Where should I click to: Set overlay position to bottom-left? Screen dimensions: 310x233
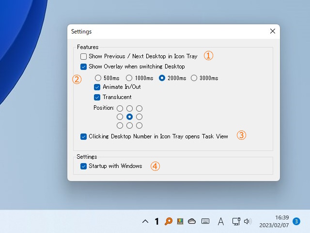point(120,125)
